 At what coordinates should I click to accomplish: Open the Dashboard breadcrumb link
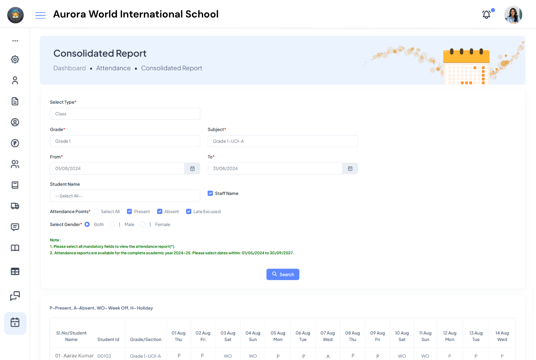click(70, 68)
